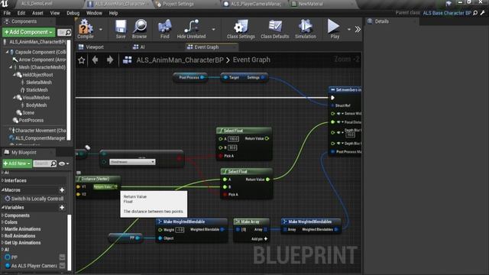This screenshot has height=275, width=489.
Task: Search the parent class magnifier icon
Action: [x=475, y=13]
